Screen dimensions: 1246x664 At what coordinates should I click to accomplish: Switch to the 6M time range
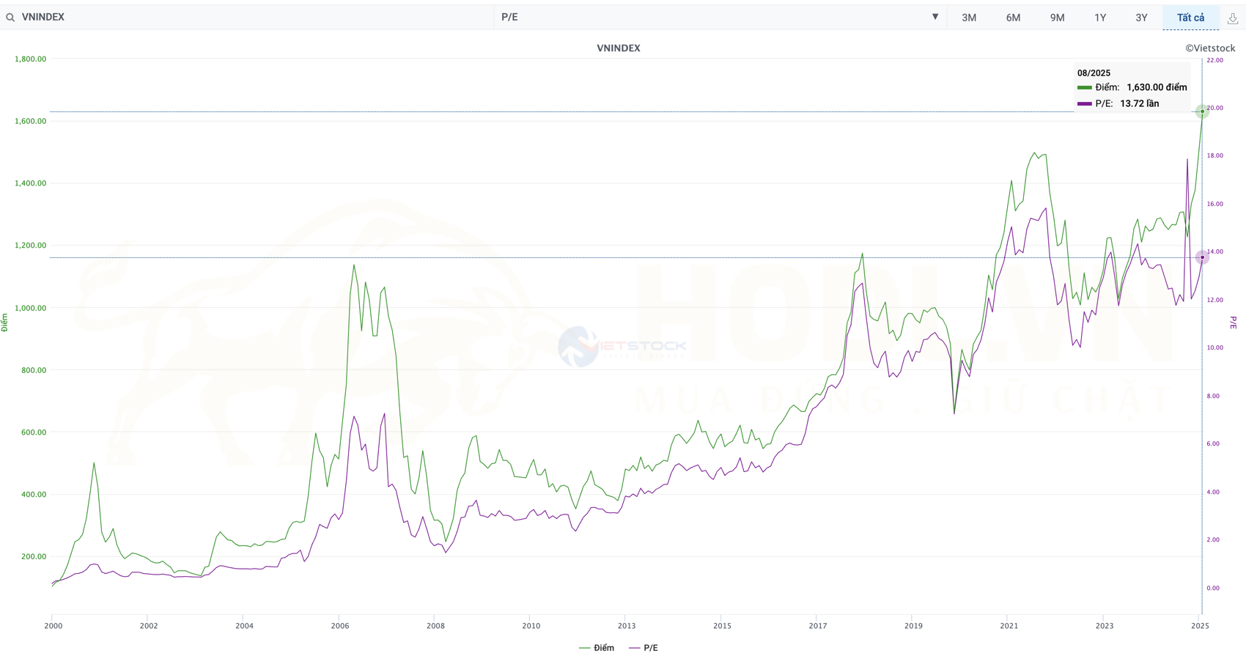[1013, 18]
